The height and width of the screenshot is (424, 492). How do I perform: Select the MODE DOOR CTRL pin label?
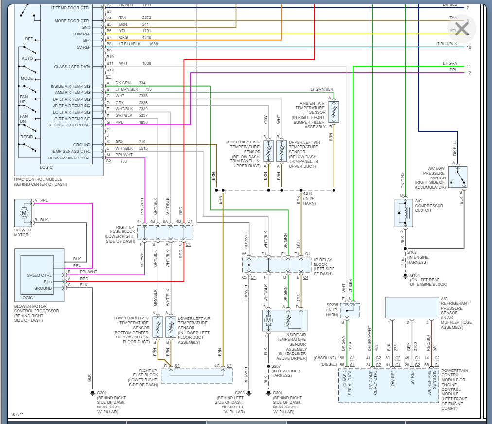coord(72,21)
